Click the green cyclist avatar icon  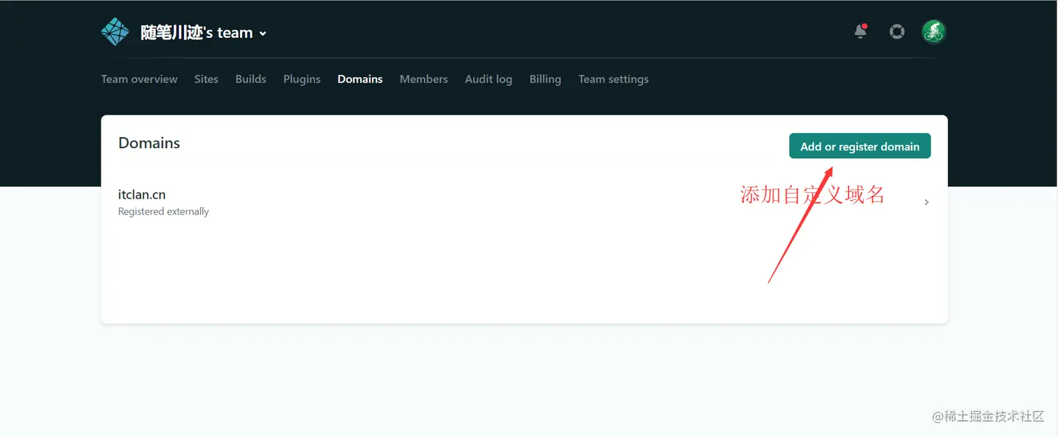933,31
